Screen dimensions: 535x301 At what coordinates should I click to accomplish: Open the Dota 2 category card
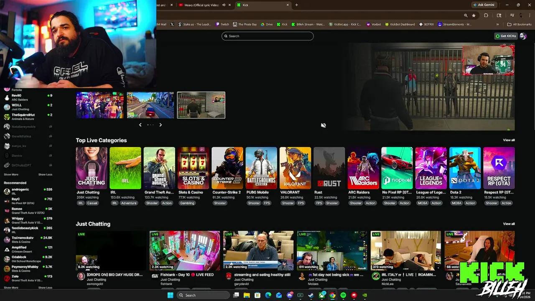click(465, 168)
